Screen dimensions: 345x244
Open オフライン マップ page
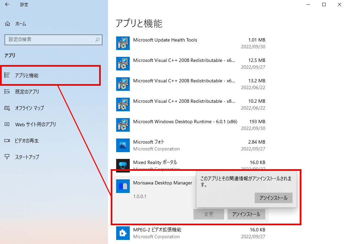30,108
